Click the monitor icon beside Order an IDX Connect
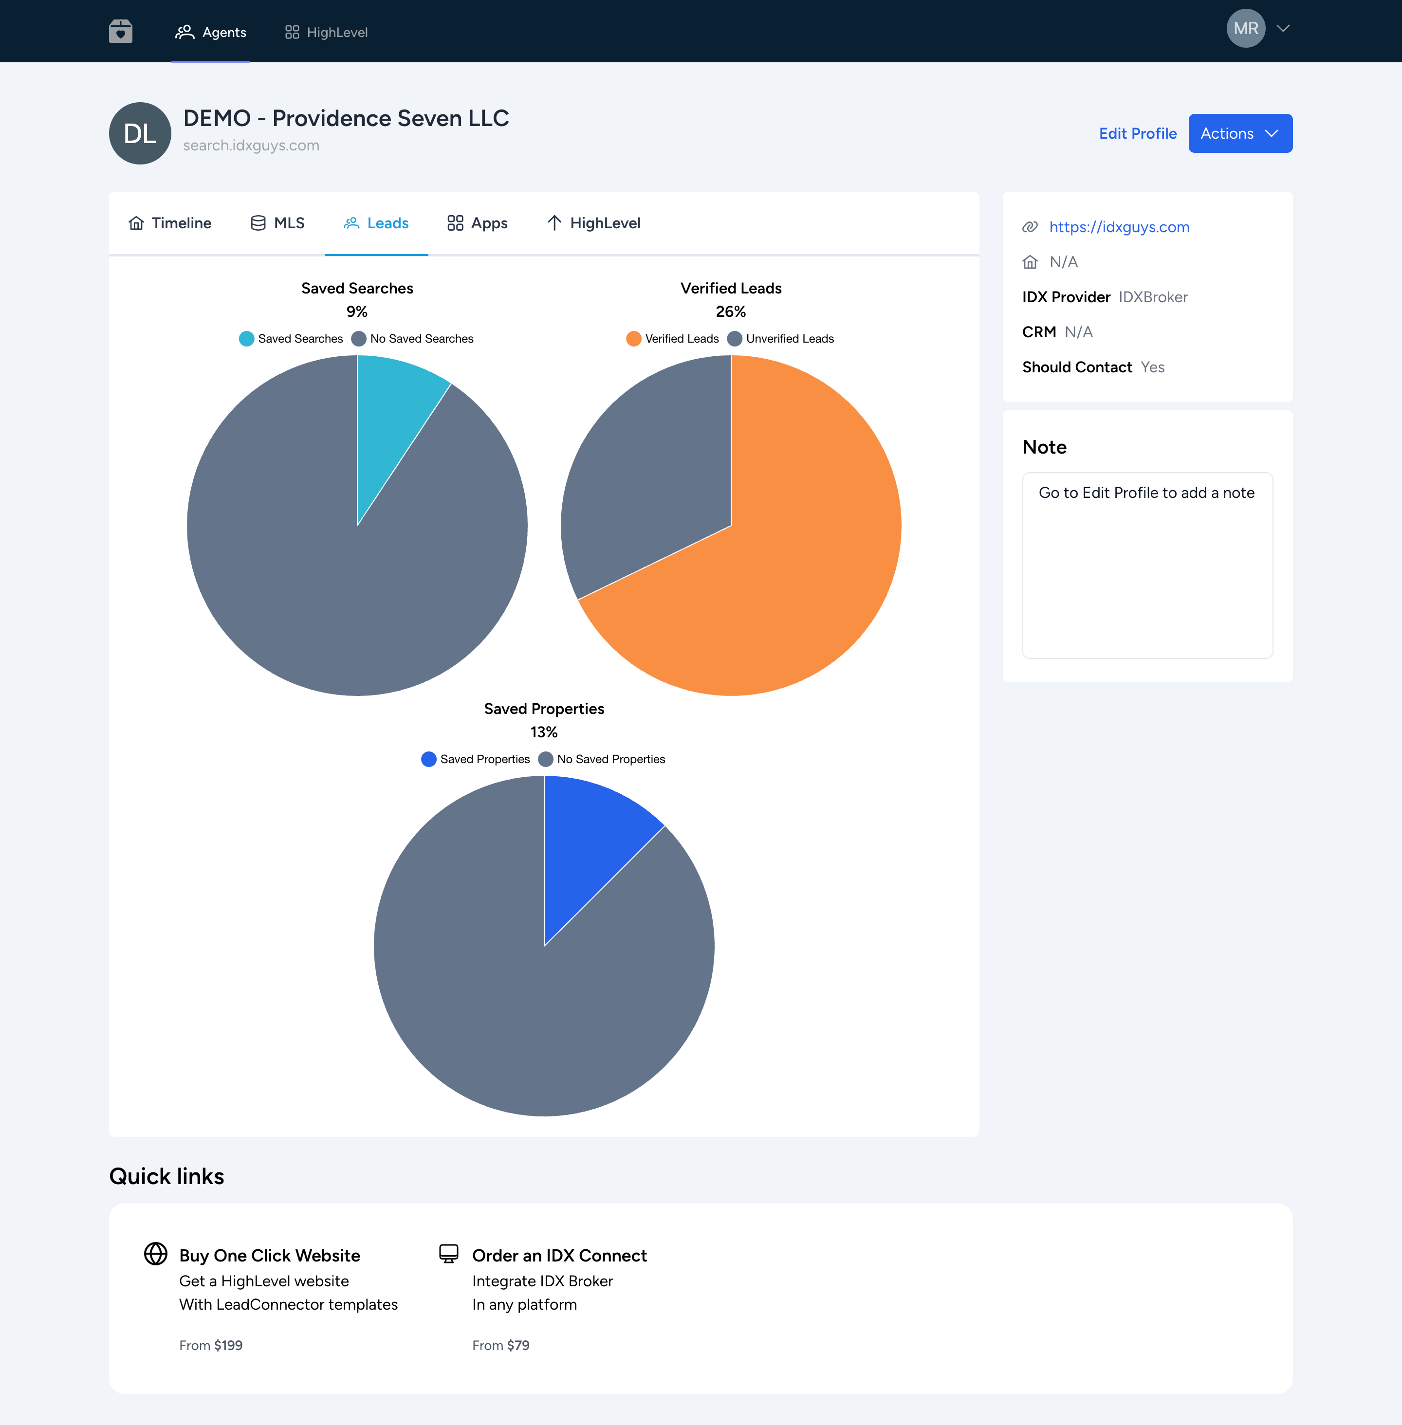Screen dimensions: 1402x1425 (x=448, y=1254)
